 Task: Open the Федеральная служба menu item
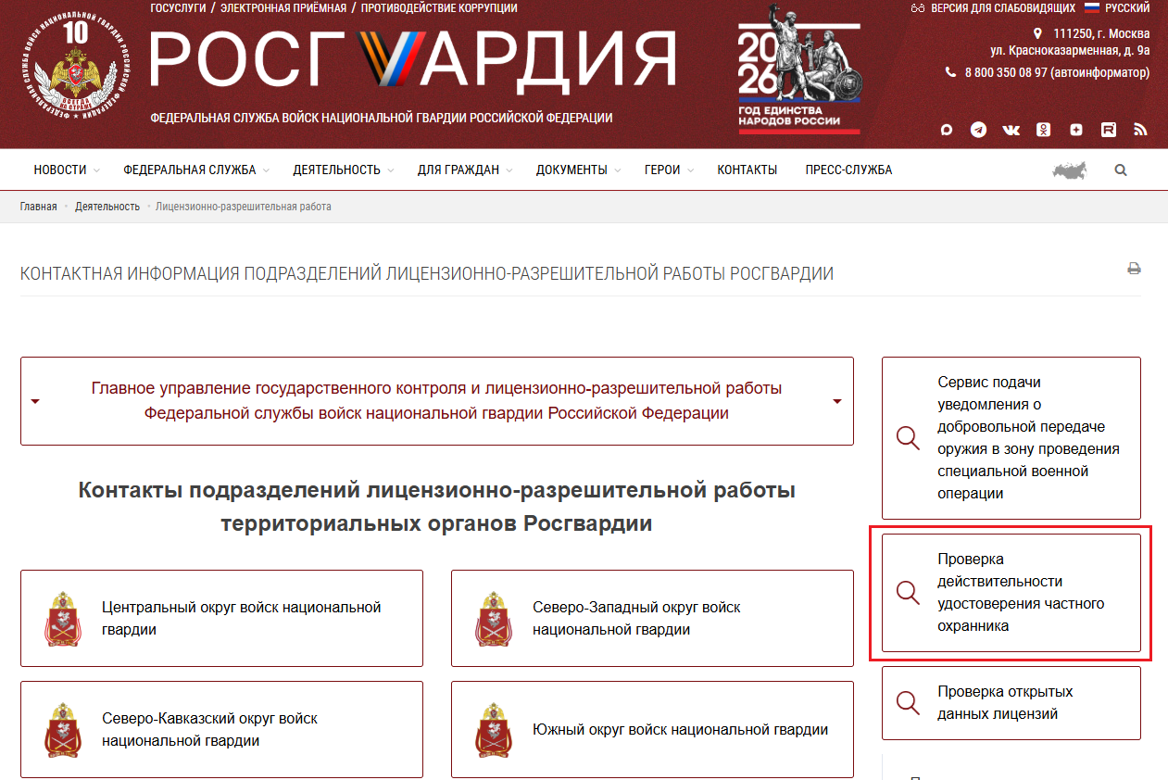pos(190,170)
